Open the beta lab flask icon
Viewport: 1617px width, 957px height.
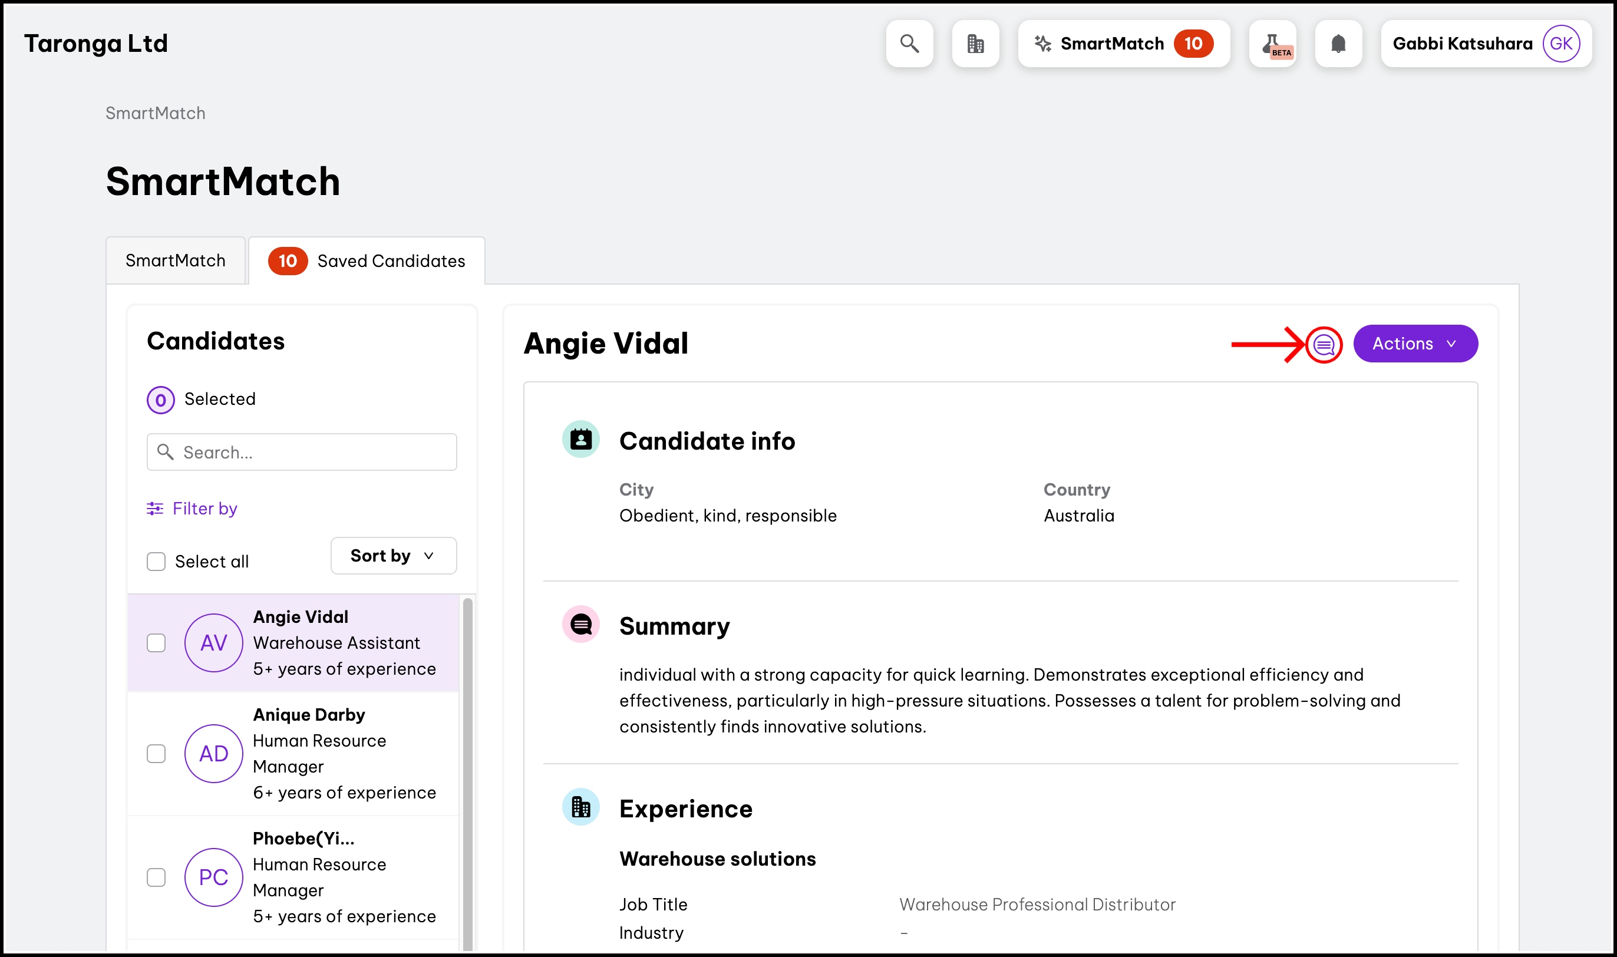[x=1273, y=43]
